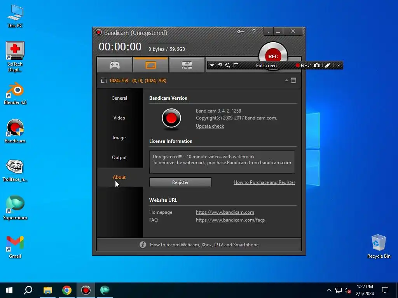This screenshot has height=298, width=398.
Task: Click the info icon in bottom bar
Action: (143, 244)
